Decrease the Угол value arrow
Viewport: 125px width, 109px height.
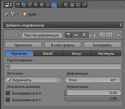click(67, 80)
